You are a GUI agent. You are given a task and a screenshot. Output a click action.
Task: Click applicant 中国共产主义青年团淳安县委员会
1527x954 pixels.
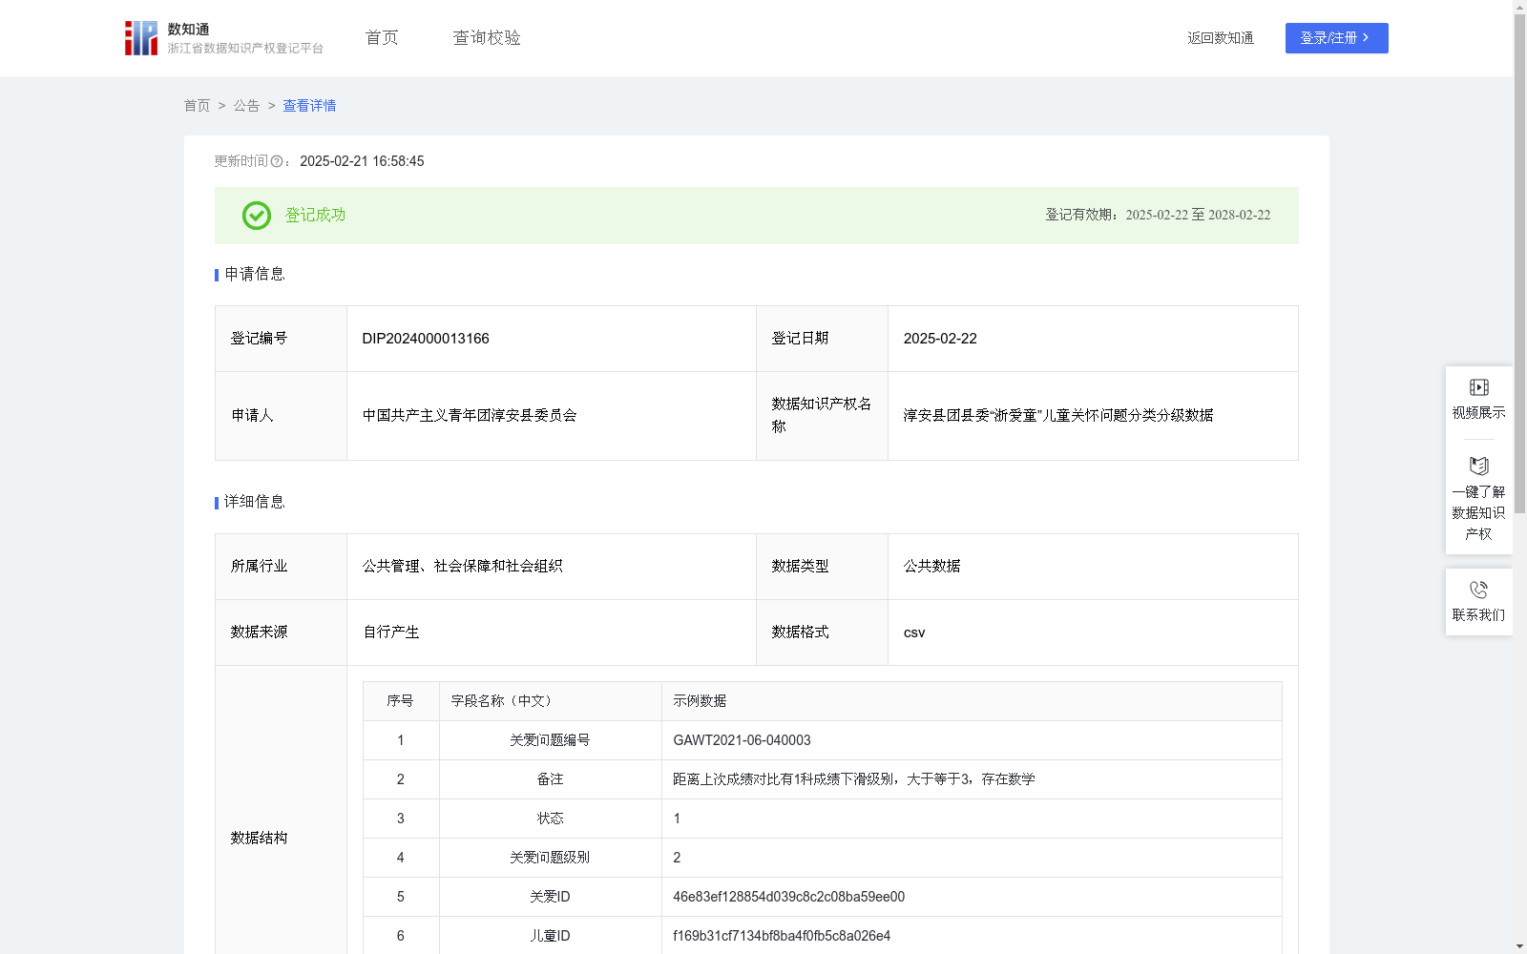tap(470, 416)
